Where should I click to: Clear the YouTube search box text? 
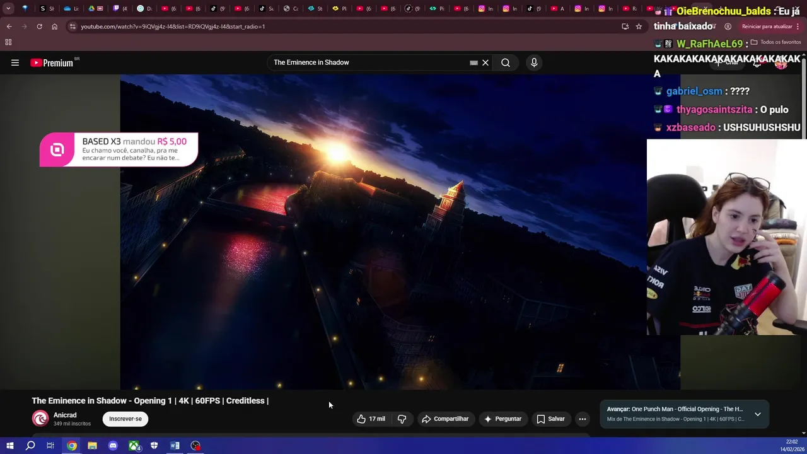click(485, 62)
